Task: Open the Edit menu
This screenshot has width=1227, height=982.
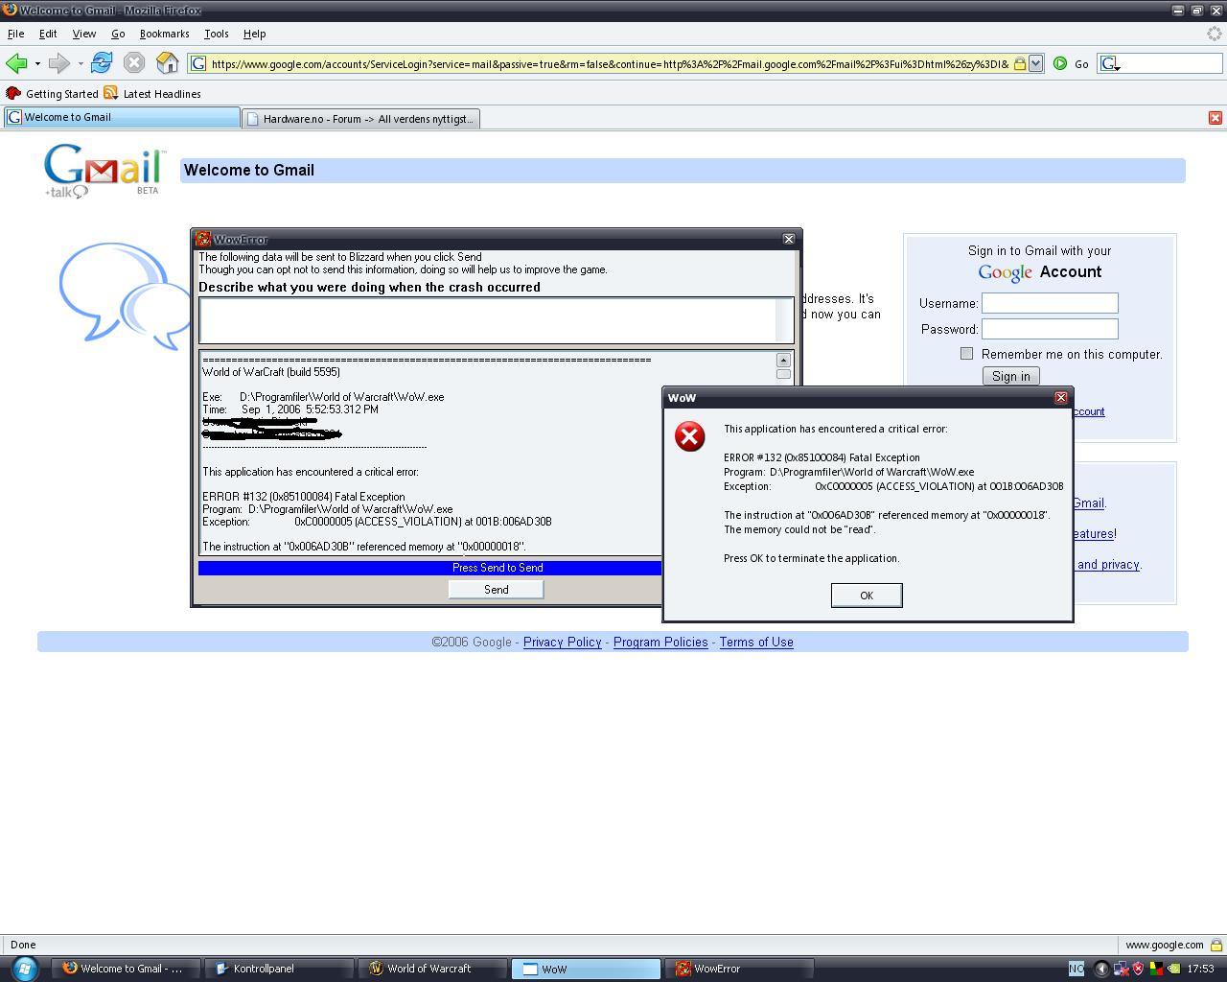Action: 48,34
